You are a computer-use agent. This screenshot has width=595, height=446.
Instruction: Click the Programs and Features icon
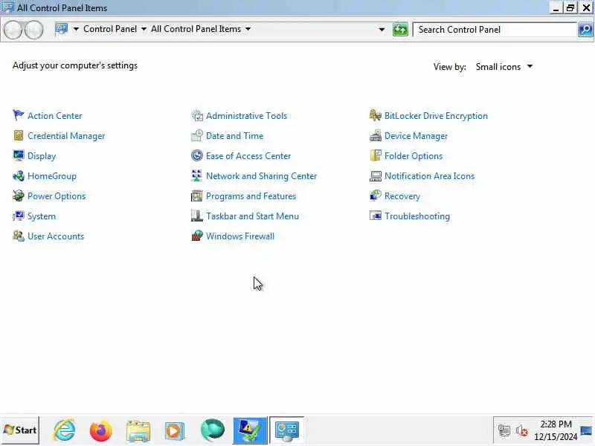(197, 195)
